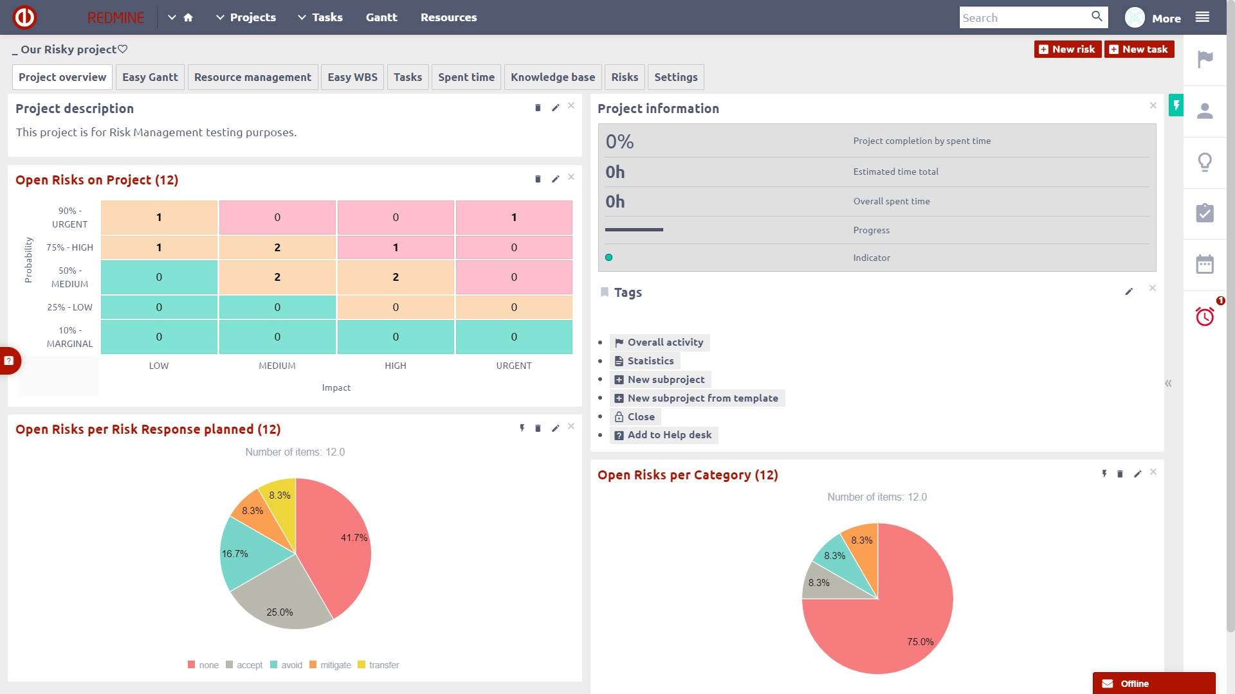Edit the Project description widget via pencil icon
1235x694 pixels.
coord(555,107)
